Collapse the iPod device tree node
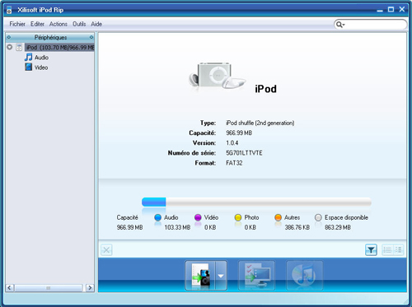 [x=10, y=47]
